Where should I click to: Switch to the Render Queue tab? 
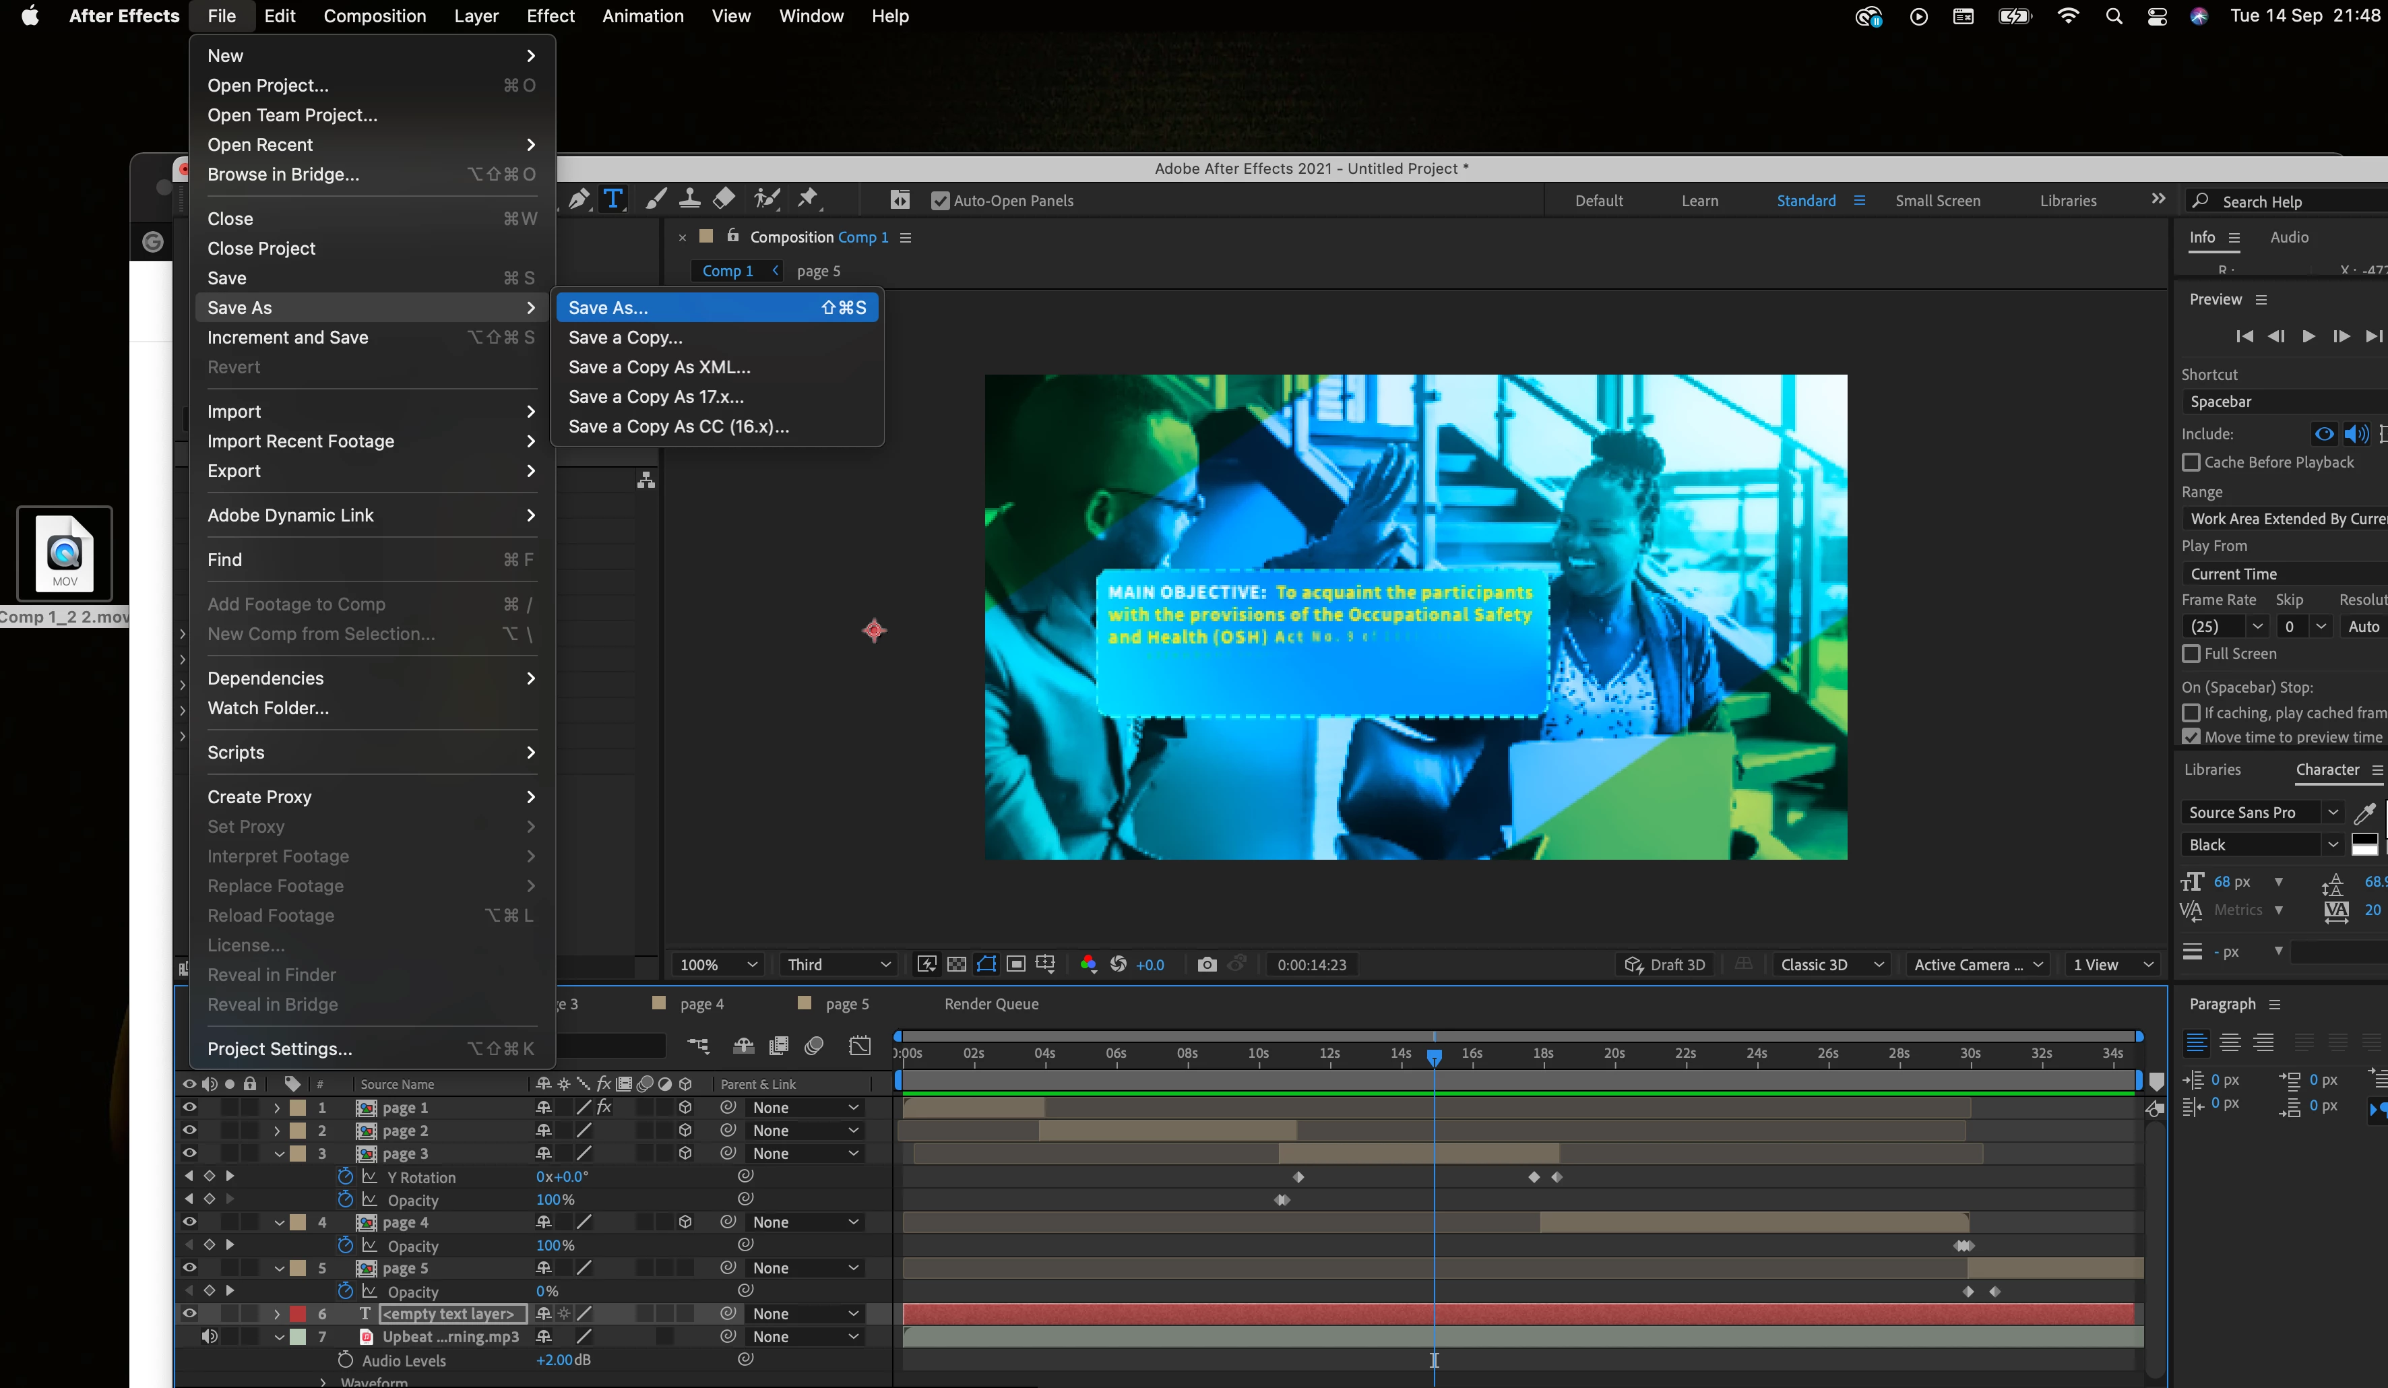point(991,1005)
